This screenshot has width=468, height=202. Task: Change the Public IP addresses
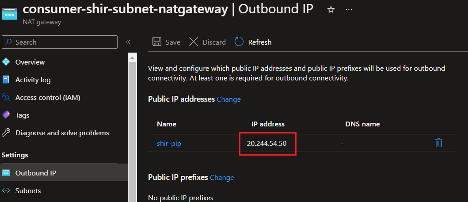(228, 99)
